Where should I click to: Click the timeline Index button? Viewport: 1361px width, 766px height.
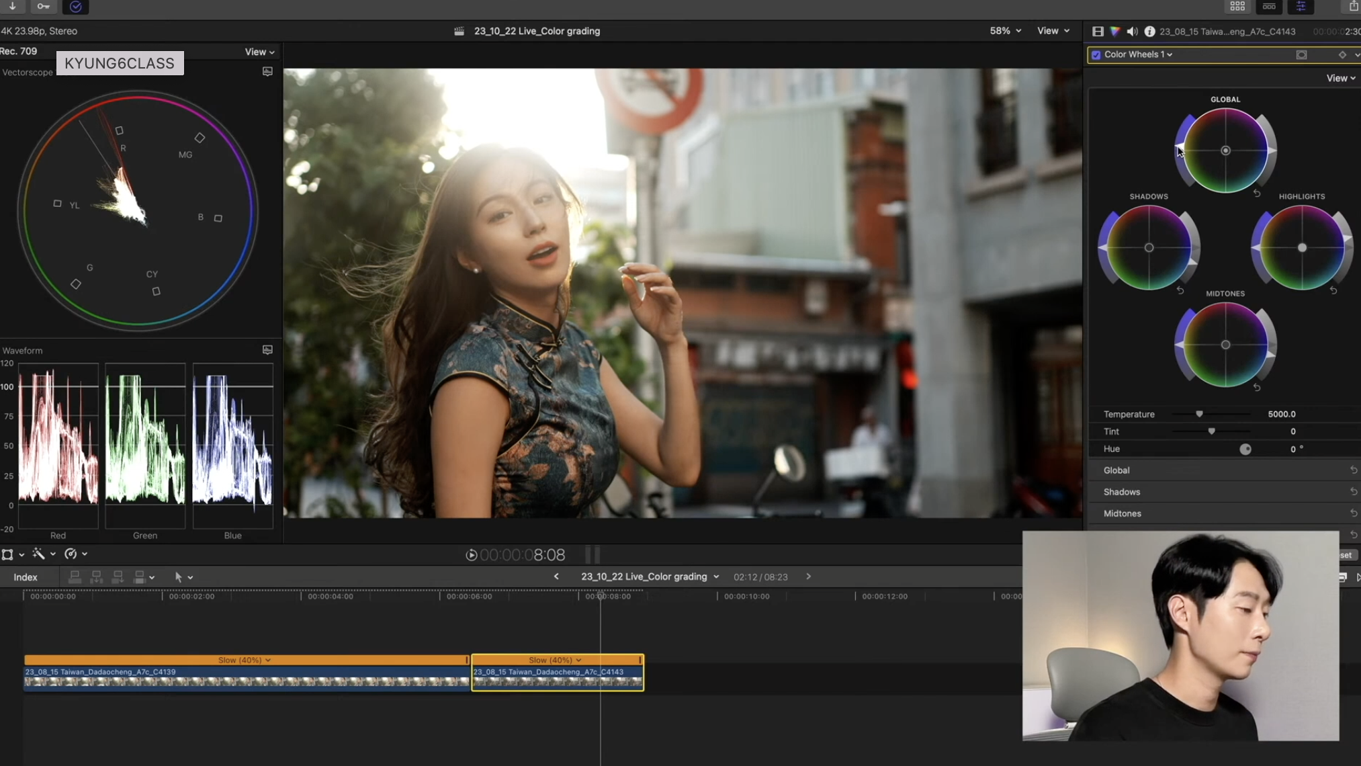pos(26,577)
